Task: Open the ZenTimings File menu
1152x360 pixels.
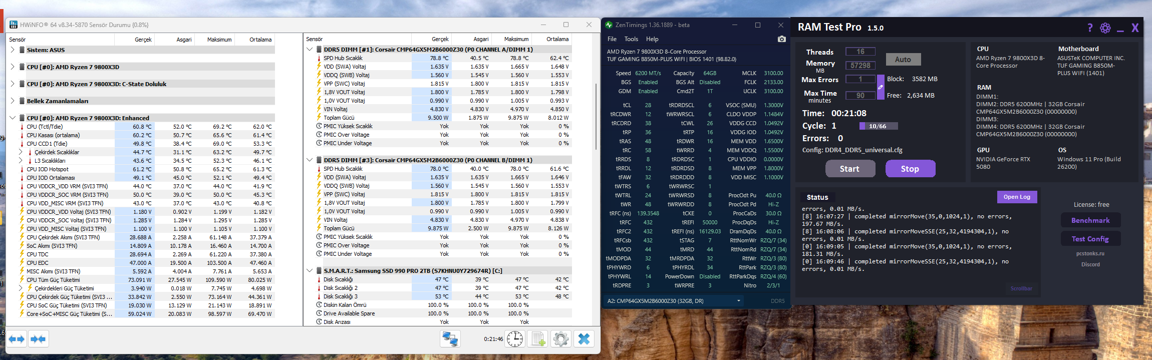Action: 612,39
